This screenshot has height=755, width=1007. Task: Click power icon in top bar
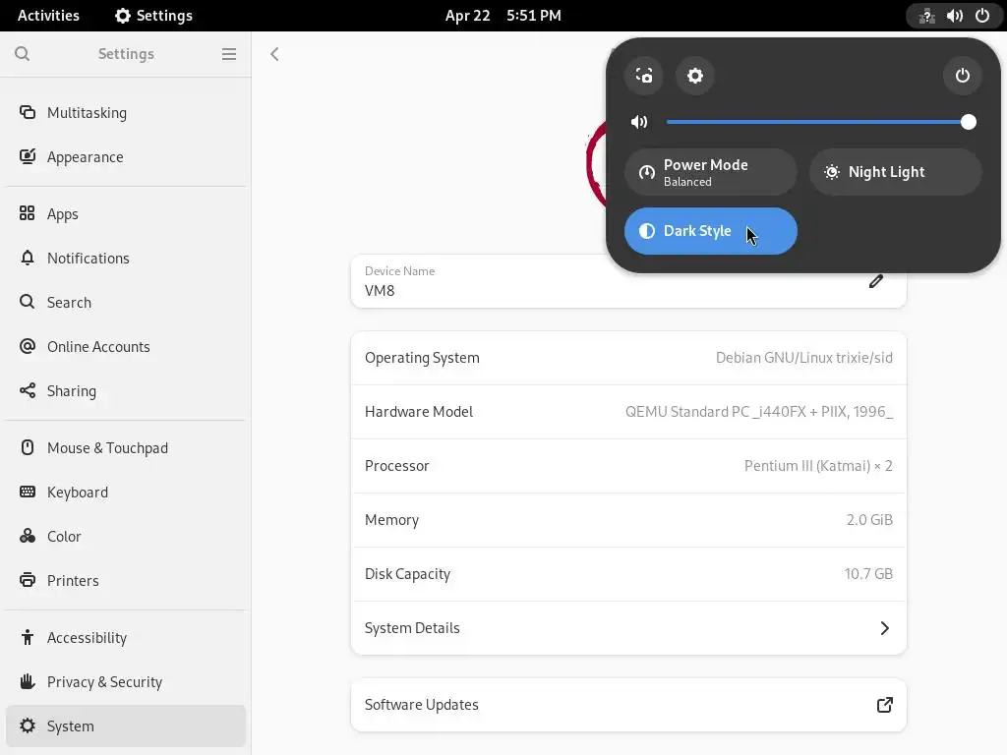tap(982, 16)
